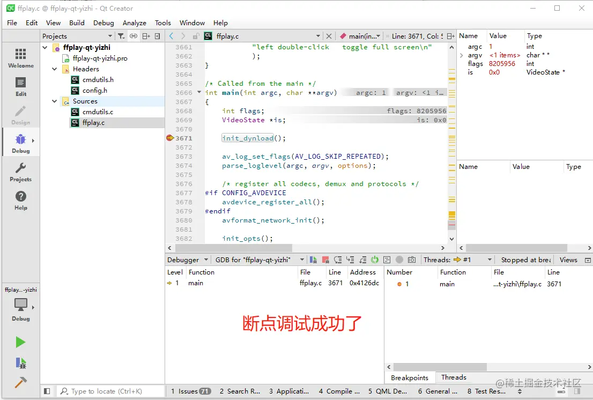Open the ffplay...-yizhi kit selector monitor
Viewport: 593px width, 400px height.
click(x=21, y=305)
